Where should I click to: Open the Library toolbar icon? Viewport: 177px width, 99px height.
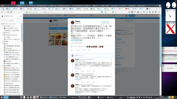tap(129, 12)
